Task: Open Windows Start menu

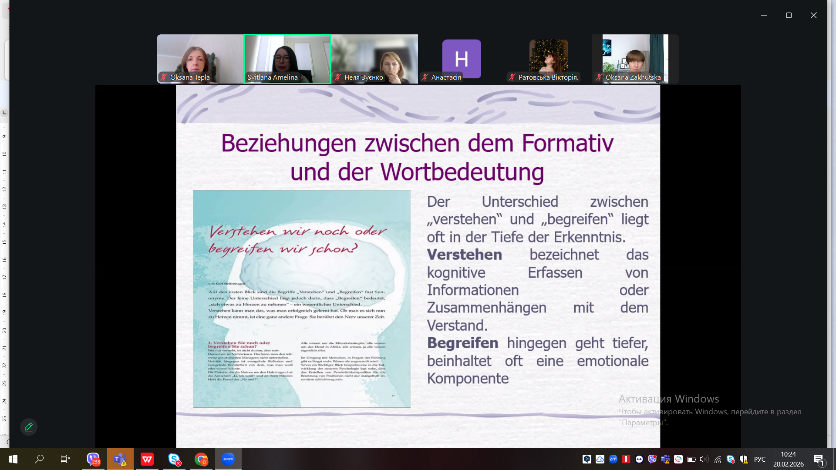Action: tap(13, 459)
